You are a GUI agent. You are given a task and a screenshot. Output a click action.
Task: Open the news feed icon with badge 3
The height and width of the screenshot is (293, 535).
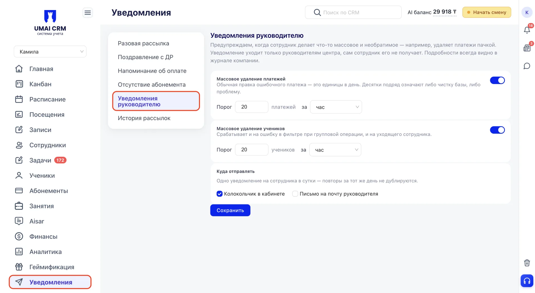(x=527, y=48)
